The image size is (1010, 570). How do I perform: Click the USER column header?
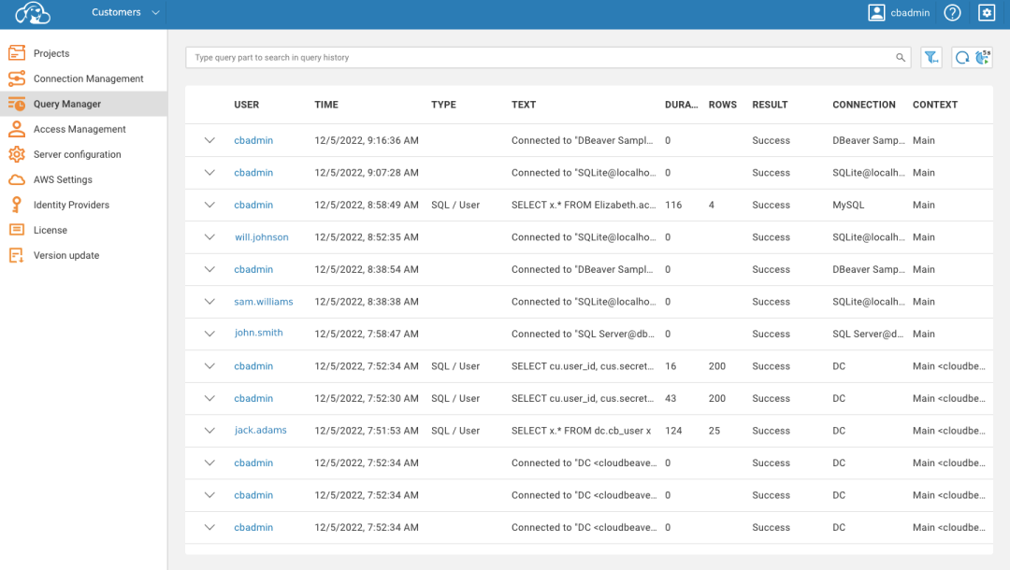point(246,105)
